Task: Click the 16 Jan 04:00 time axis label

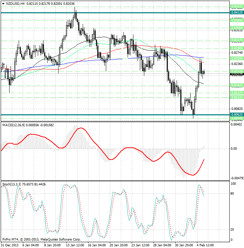Action: (x=97, y=245)
